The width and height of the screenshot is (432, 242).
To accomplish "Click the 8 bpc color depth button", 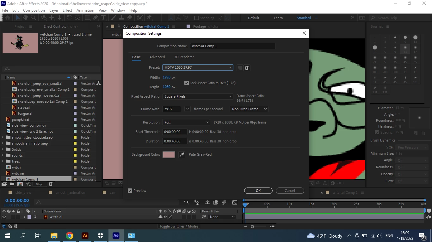I will pyautogui.click(x=39, y=184).
